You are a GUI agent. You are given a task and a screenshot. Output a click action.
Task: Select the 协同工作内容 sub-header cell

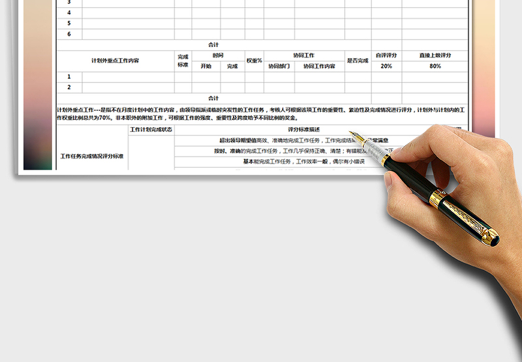point(319,66)
